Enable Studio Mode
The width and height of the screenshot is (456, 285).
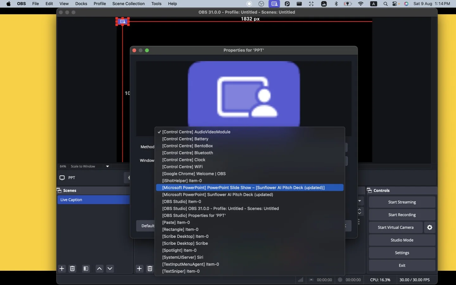tap(402, 240)
